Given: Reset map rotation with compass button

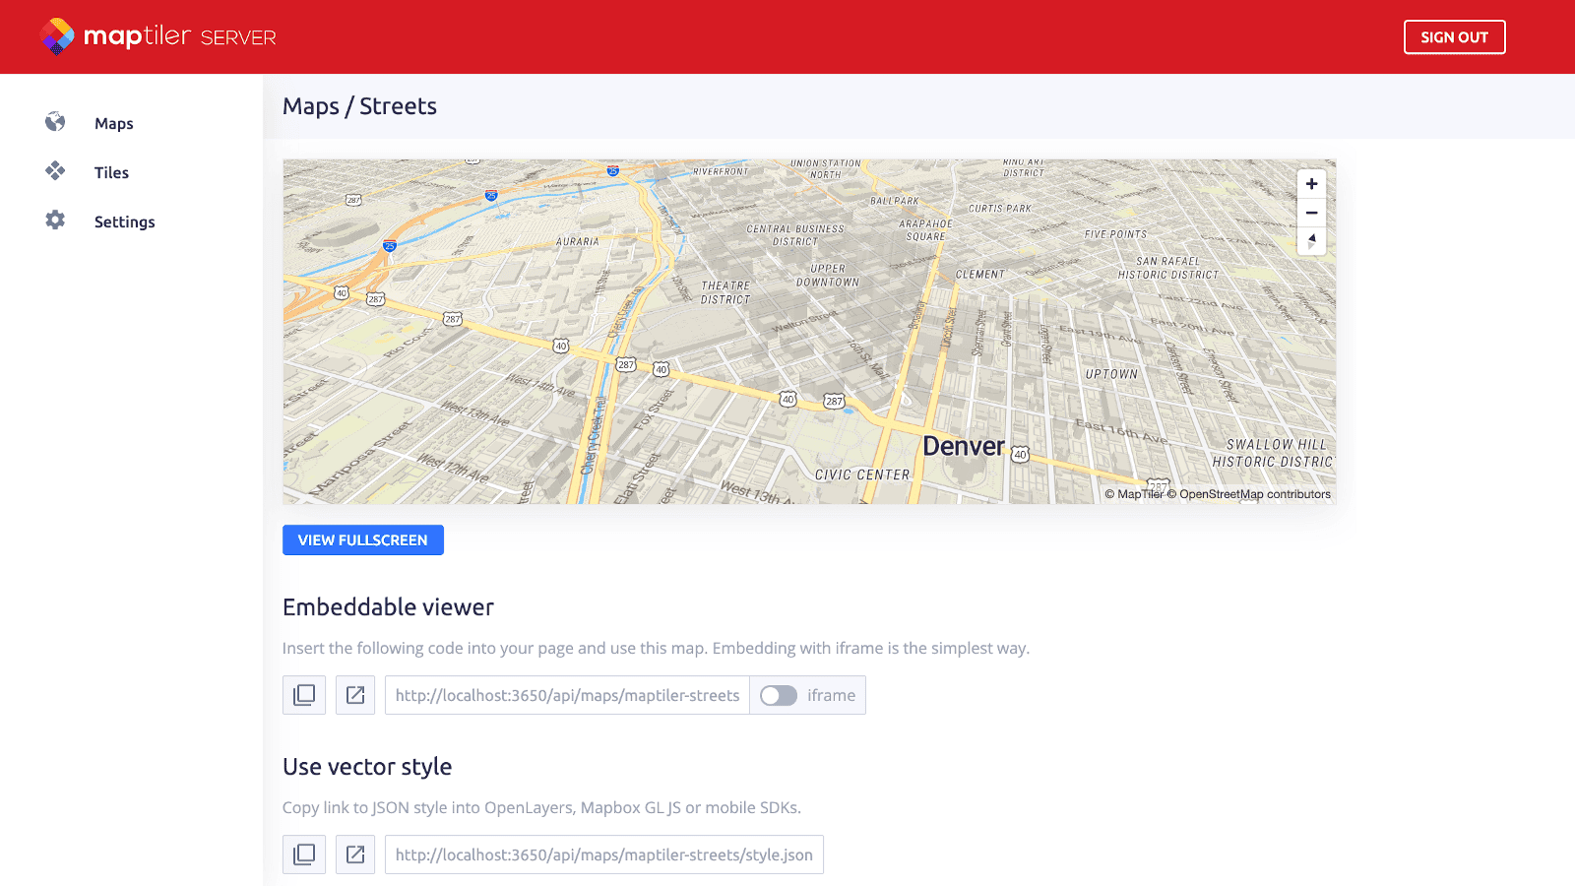Looking at the screenshot, I should click(1311, 240).
